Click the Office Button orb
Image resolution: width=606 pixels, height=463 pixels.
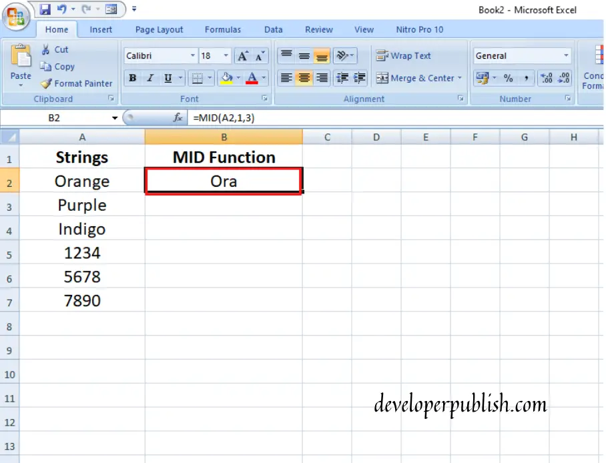[x=16, y=16]
